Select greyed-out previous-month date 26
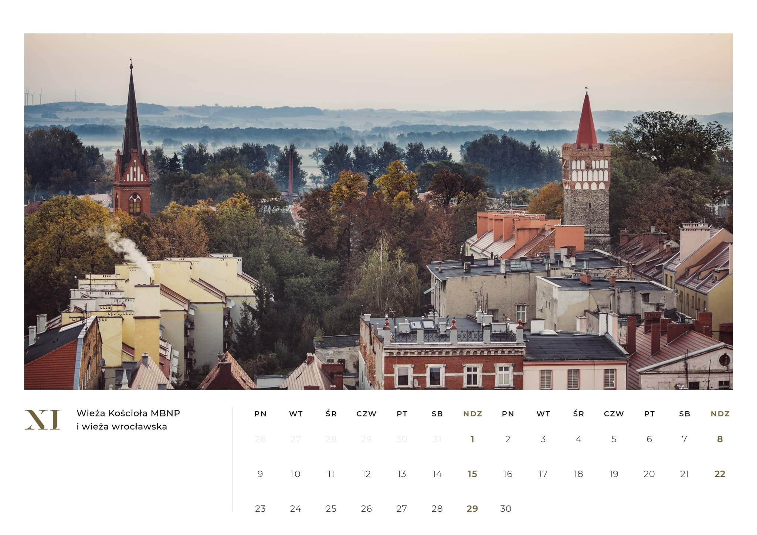 click(x=260, y=439)
